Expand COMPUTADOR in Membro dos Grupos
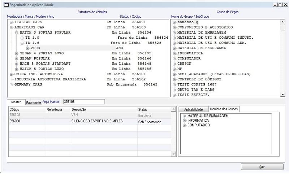Image resolution: width=289 pixels, height=176 pixels. [184, 125]
